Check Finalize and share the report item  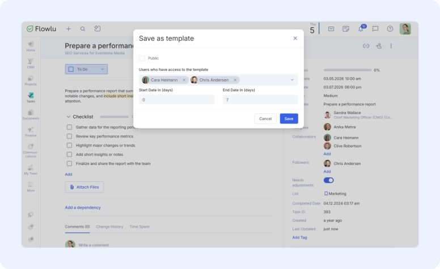tap(69, 163)
